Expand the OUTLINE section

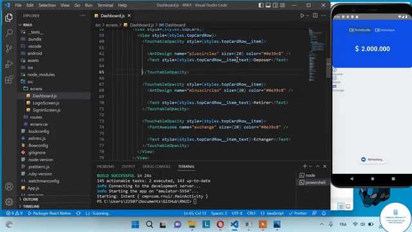click(x=30, y=199)
